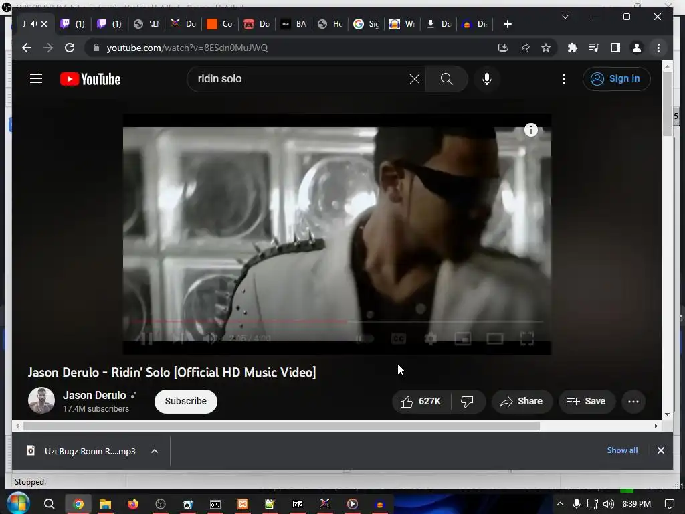View site information lock icon
Screen dimensions: 685x514
[96, 48]
